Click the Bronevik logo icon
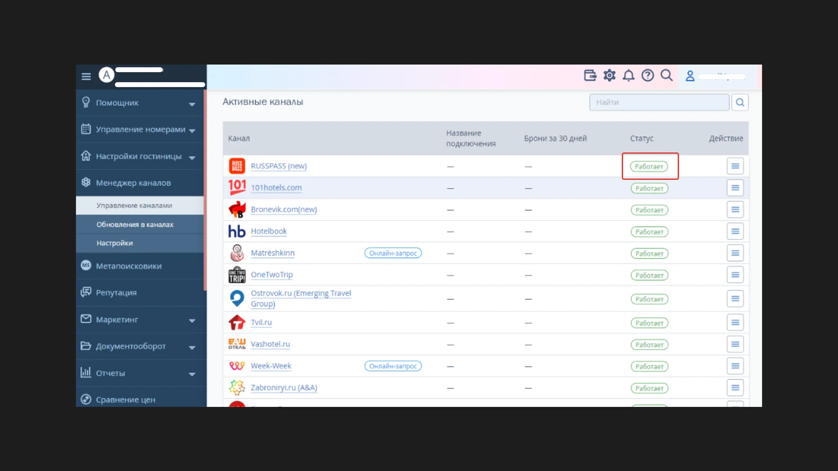Image resolution: width=838 pixels, height=471 pixels. point(237,210)
